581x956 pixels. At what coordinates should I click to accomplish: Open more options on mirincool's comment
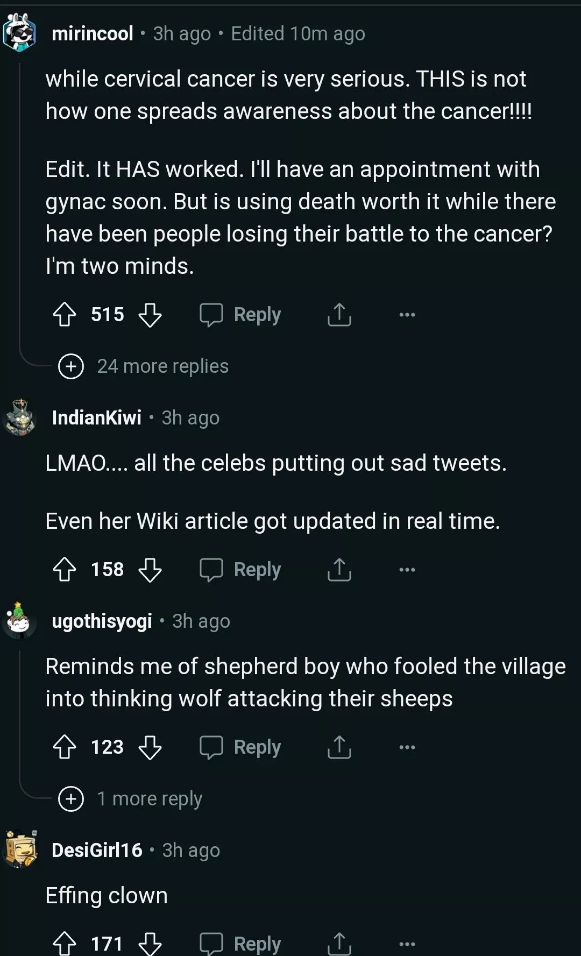(407, 315)
